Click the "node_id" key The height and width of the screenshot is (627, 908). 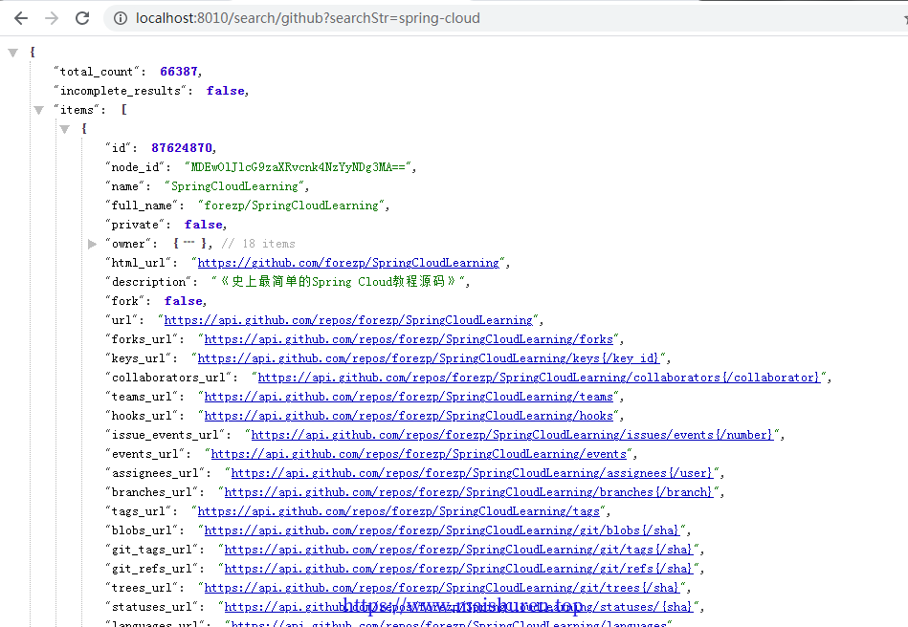(135, 167)
